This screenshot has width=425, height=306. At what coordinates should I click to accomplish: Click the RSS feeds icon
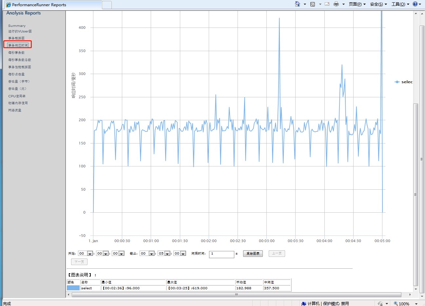pyautogui.click(x=313, y=4)
